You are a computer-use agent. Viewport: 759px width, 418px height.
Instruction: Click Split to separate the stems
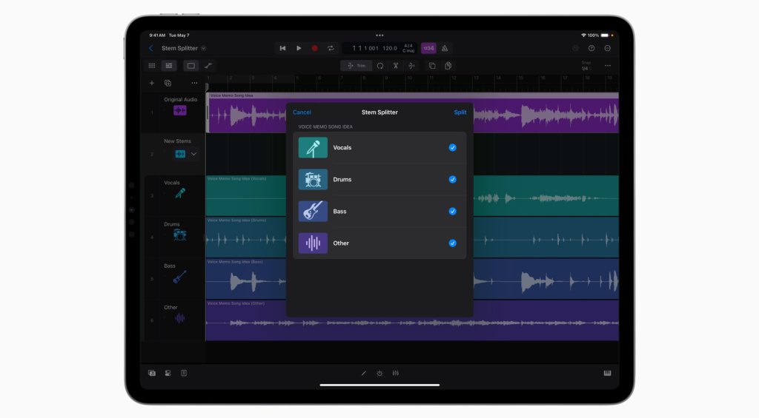460,112
